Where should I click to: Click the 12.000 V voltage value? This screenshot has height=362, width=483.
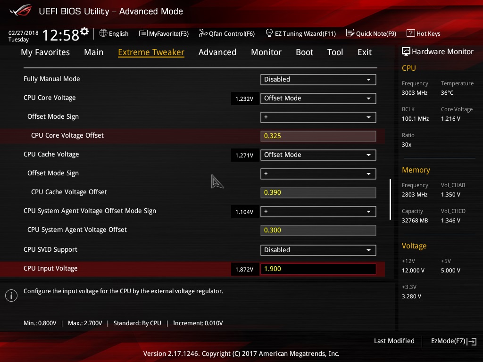click(413, 271)
